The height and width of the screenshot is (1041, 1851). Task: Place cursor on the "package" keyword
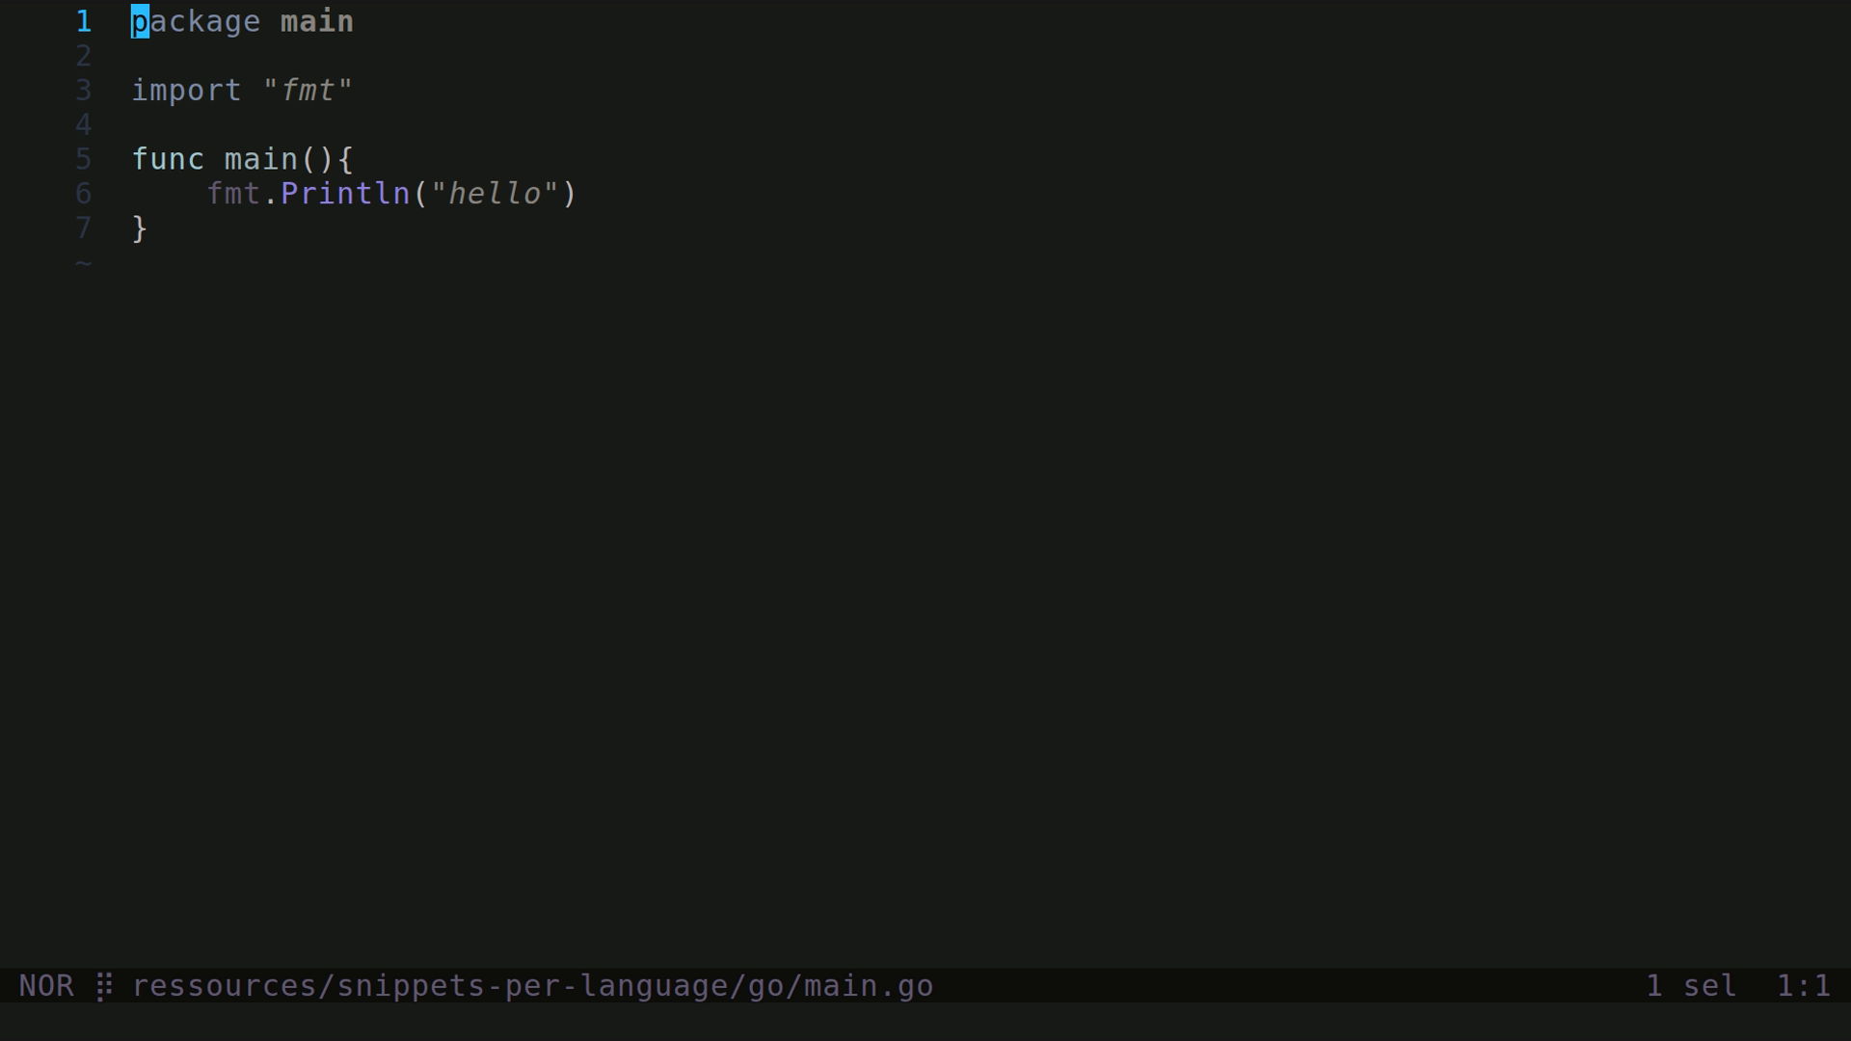[x=196, y=21]
